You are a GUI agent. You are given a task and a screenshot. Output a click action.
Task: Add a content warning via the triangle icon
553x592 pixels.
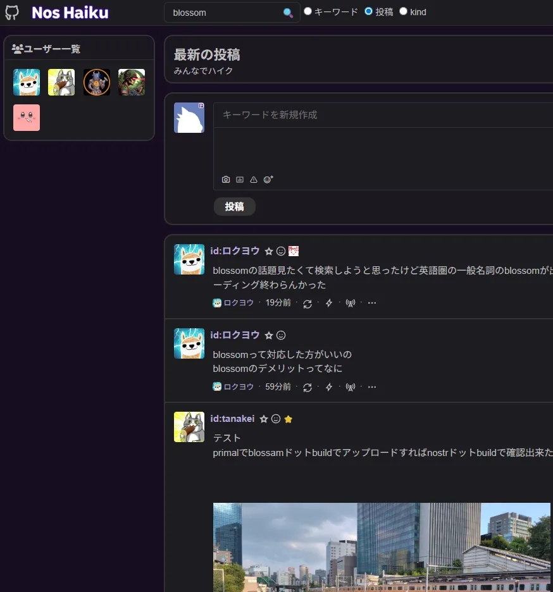[x=253, y=179]
